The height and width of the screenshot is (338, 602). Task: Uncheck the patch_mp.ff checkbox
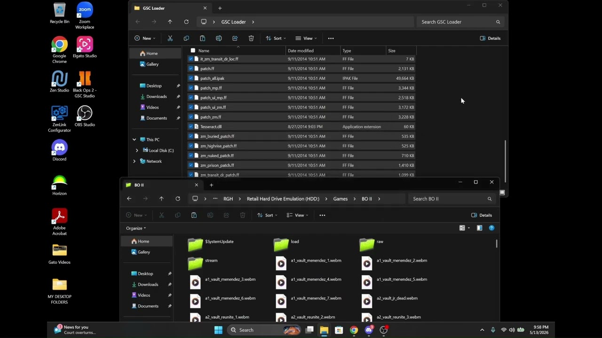pos(190,88)
